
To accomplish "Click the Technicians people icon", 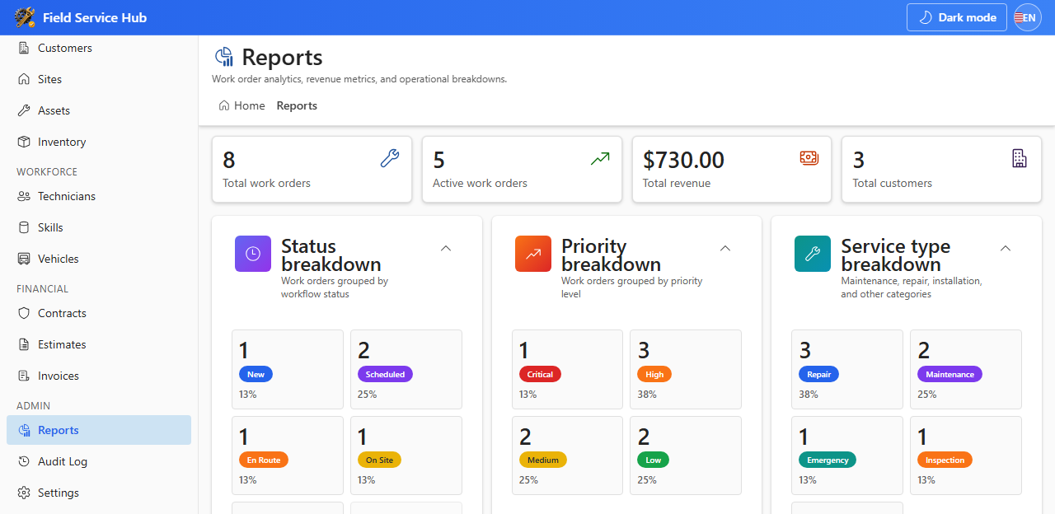I will 24,196.
